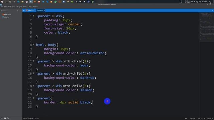Open Extension Manager icon at bottom left
The height and width of the screenshot is (120, 214).
(x=5, y=118)
